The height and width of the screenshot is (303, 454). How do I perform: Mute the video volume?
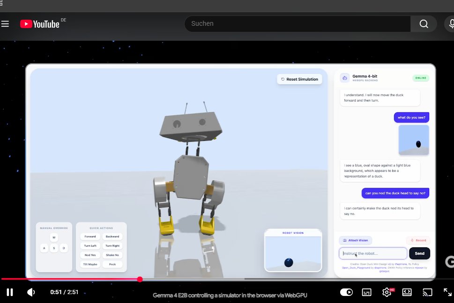tap(31, 292)
